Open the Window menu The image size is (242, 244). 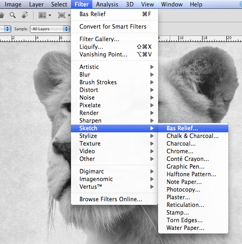(x=172, y=4)
